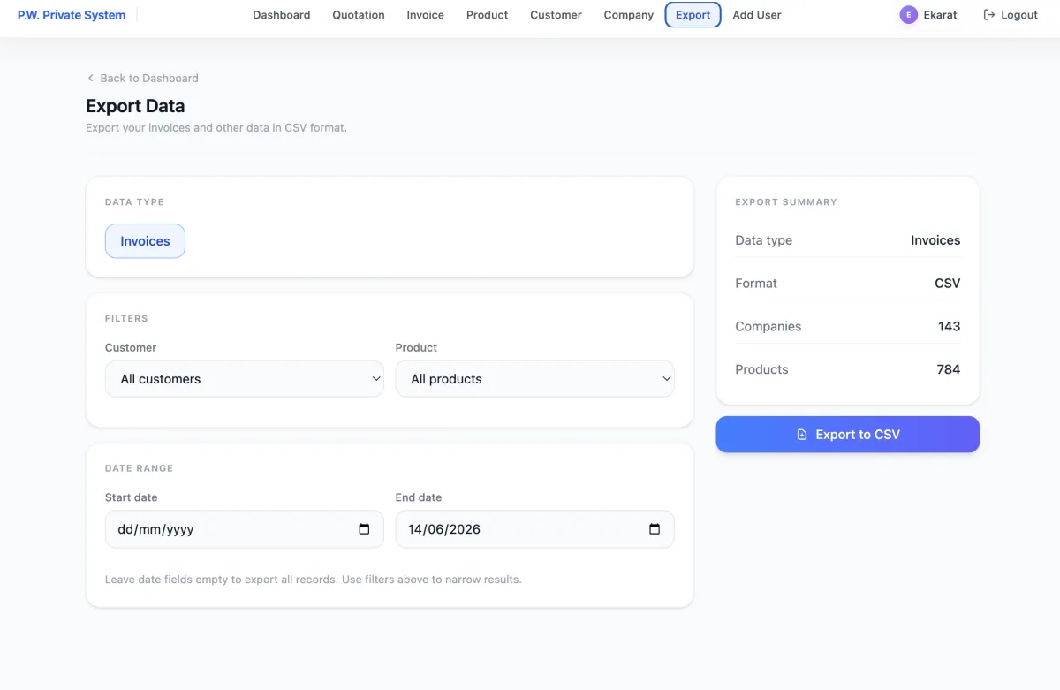Open the Customer menu item
Image resolution: width=1060 pixels, height=690 pixels.
pyautogui.click(x=556, y=15)
